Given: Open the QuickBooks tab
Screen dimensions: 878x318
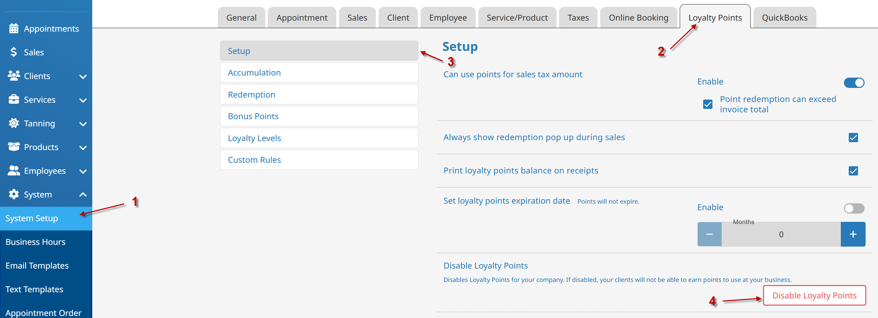Looking at the screenshot, I should click(x=784, y=18).
